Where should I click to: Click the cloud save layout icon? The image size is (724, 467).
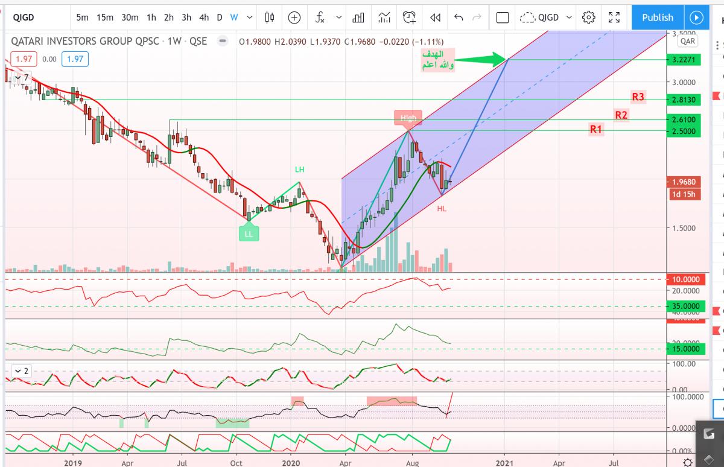(x=528, y=17)
